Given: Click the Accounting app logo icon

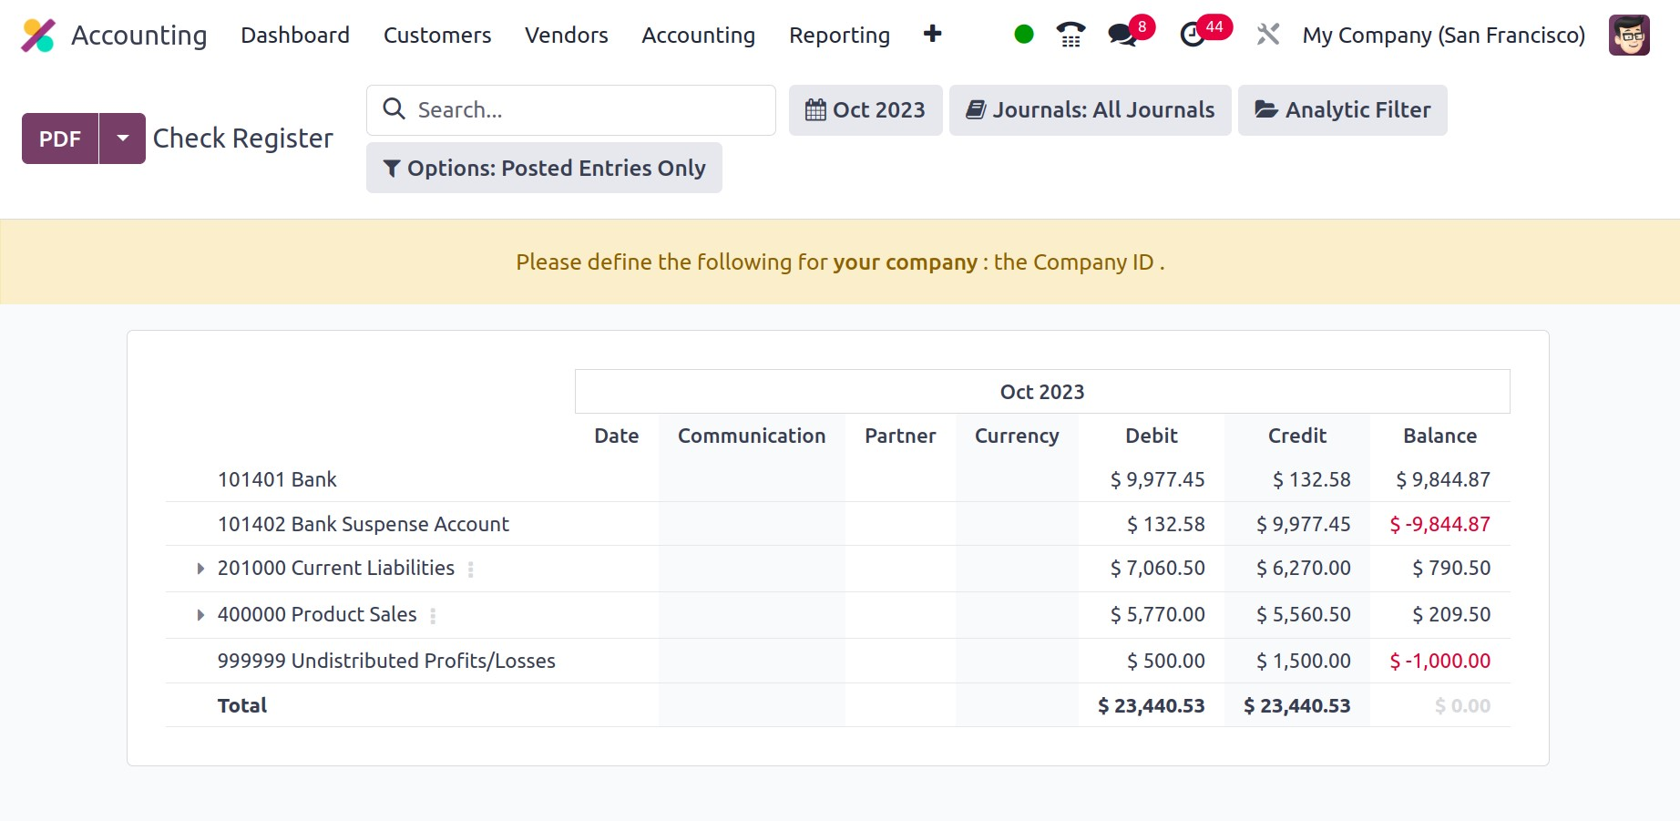Looking at the screenshot, I should point(38,36).
